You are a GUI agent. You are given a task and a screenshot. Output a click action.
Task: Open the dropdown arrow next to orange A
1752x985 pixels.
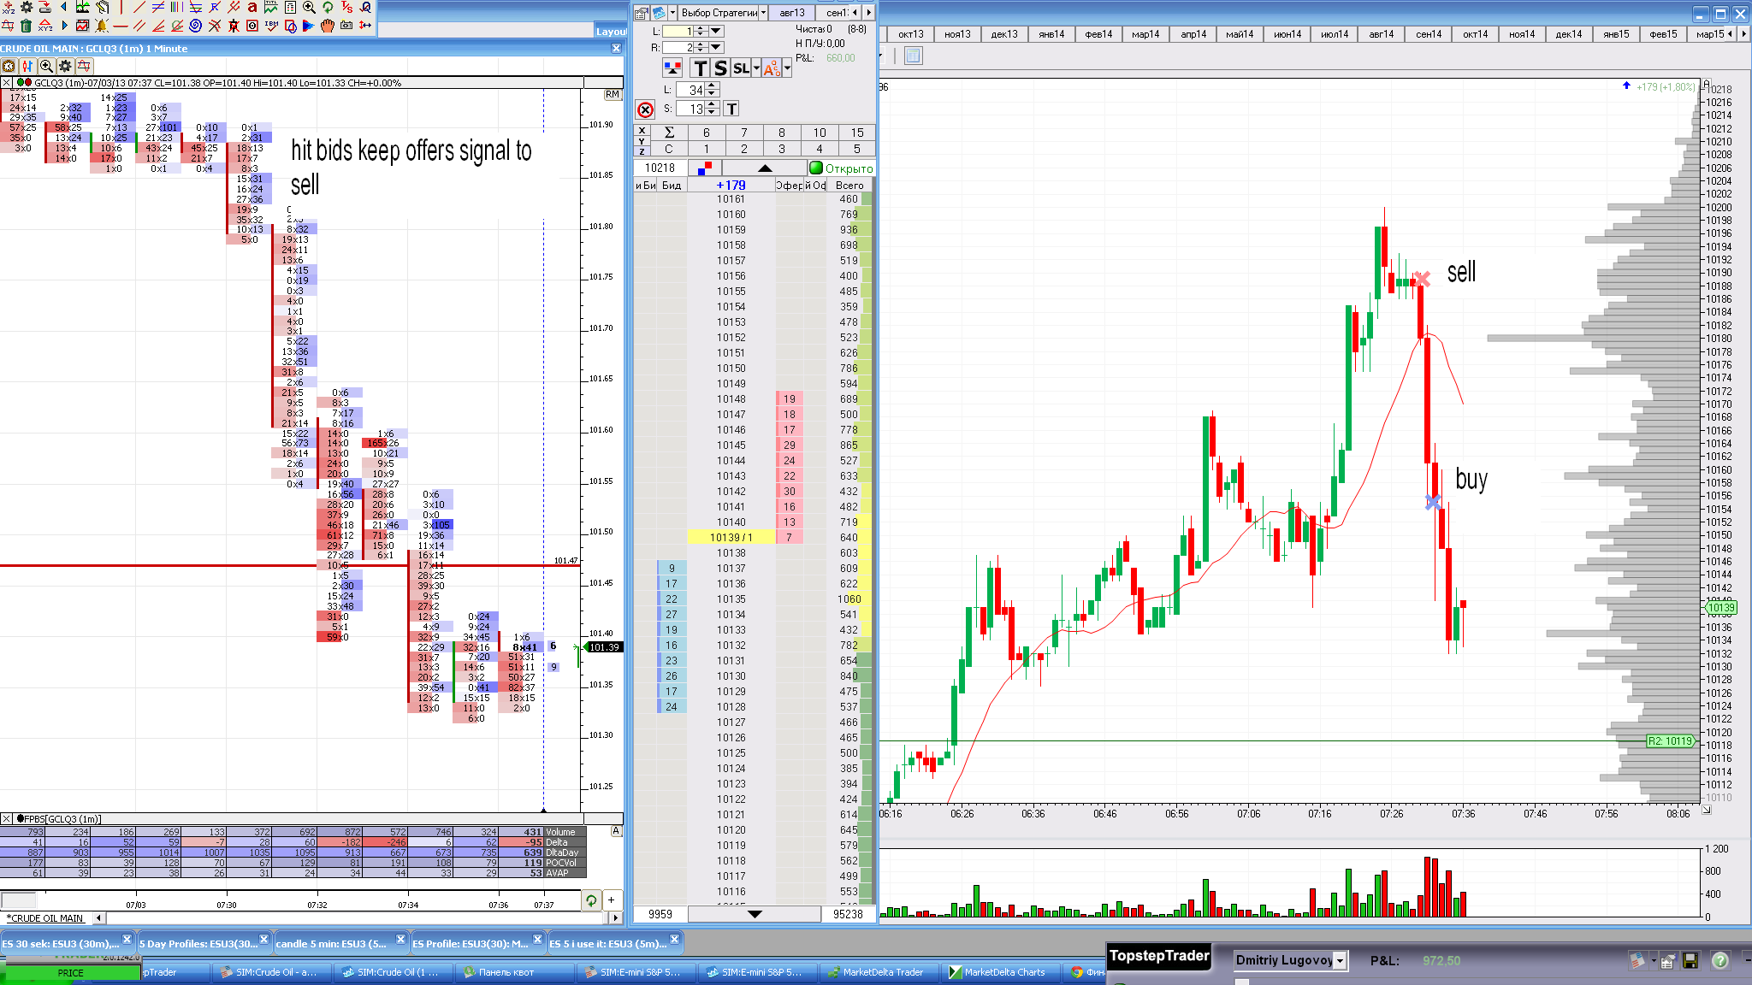[x=787, y=68]
